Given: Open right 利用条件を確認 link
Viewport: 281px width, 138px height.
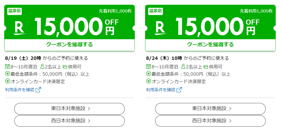Looking at the screenshot, I should click(161, 90).
